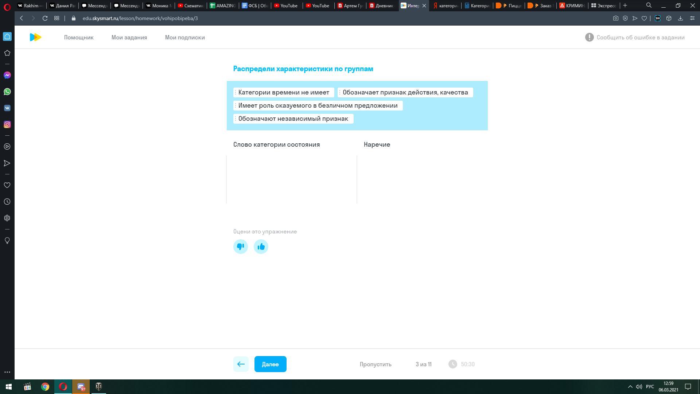Open Facebook Messenger in the sidebar
Screen dimensions: 700x394
point(7,75)
